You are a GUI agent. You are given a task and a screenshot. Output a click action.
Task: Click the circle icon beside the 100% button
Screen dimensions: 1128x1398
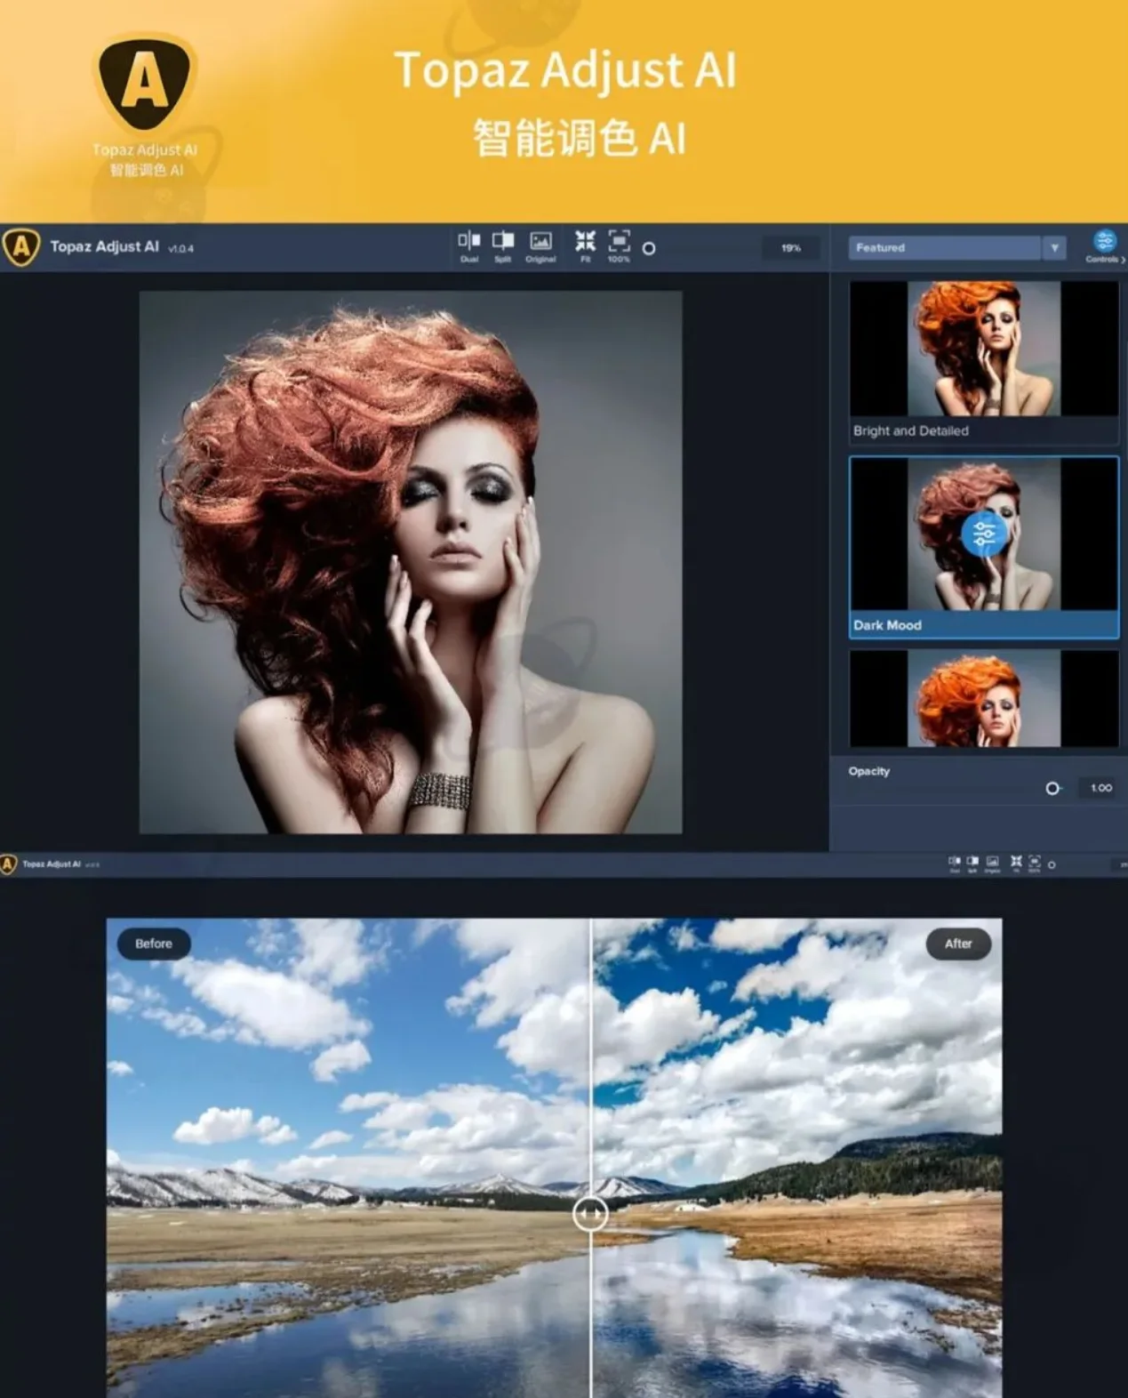tap(649, 248)
